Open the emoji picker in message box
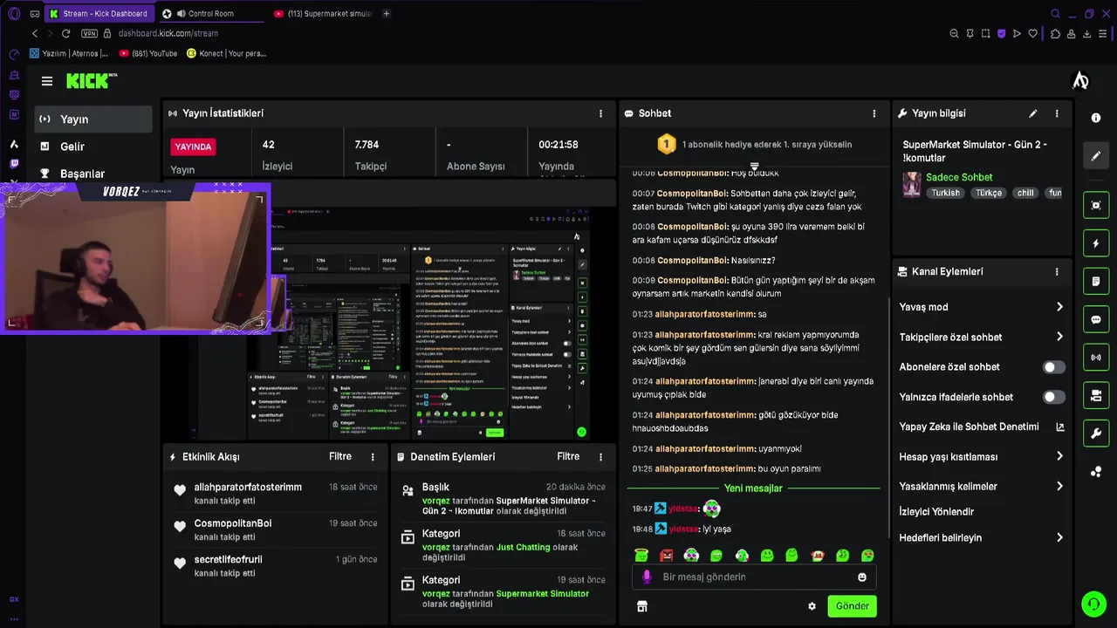This screenshot has height=628, width=1117. coord(862,577)
